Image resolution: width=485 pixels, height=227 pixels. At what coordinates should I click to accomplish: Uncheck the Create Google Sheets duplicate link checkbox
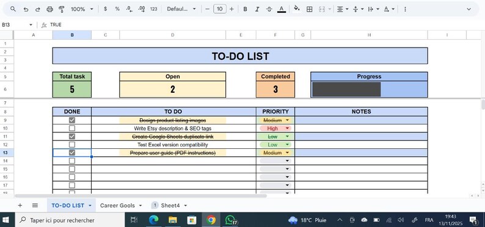[x=71, y=136]
